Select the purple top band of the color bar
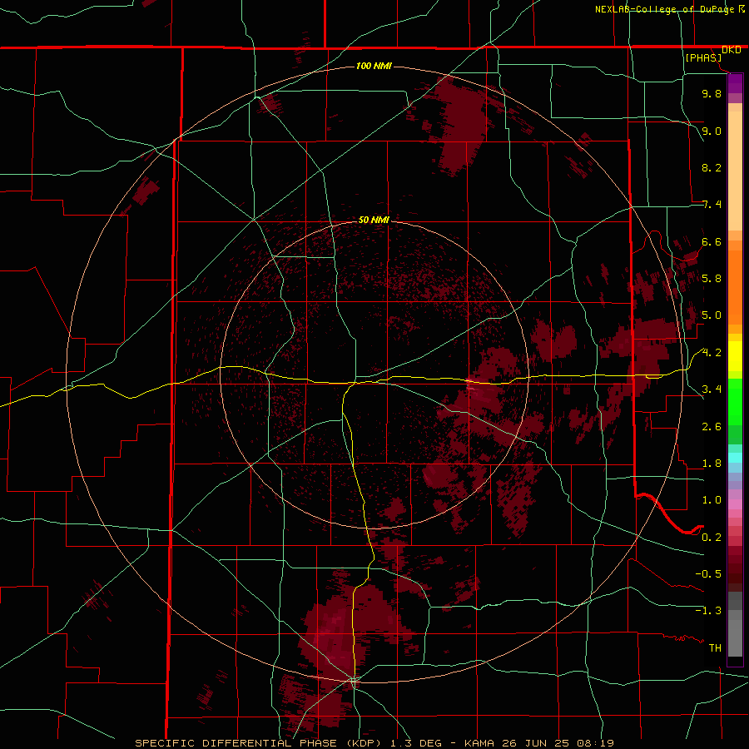This screenshot has width=749, height=749. [x=735, y=83]
